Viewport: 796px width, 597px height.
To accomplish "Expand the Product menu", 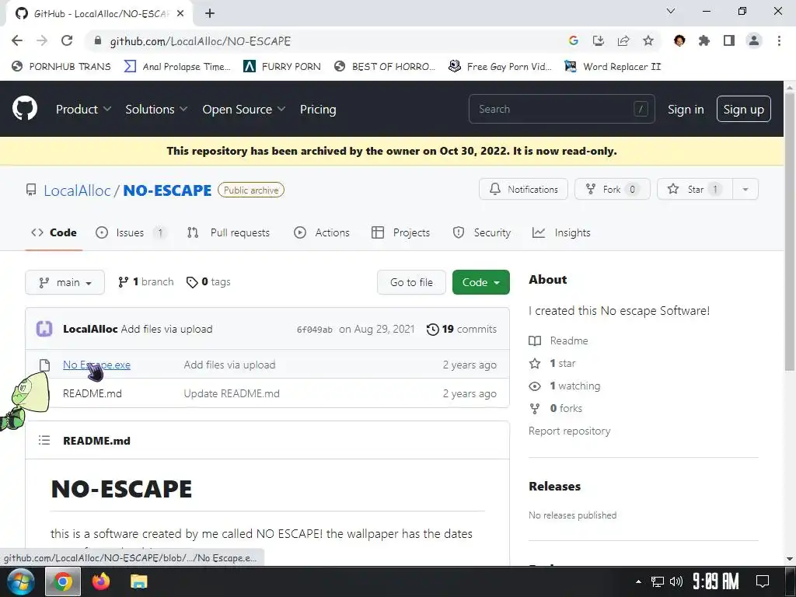I will (x=83, y=109).
